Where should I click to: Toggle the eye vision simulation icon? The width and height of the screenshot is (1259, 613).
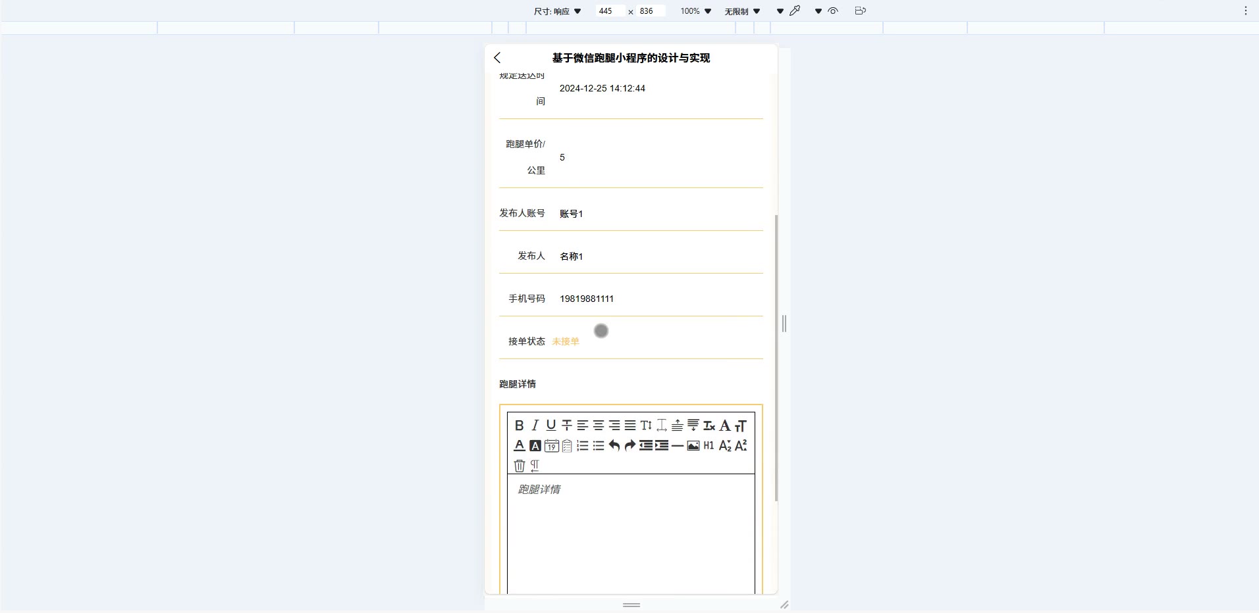point(833,11)
